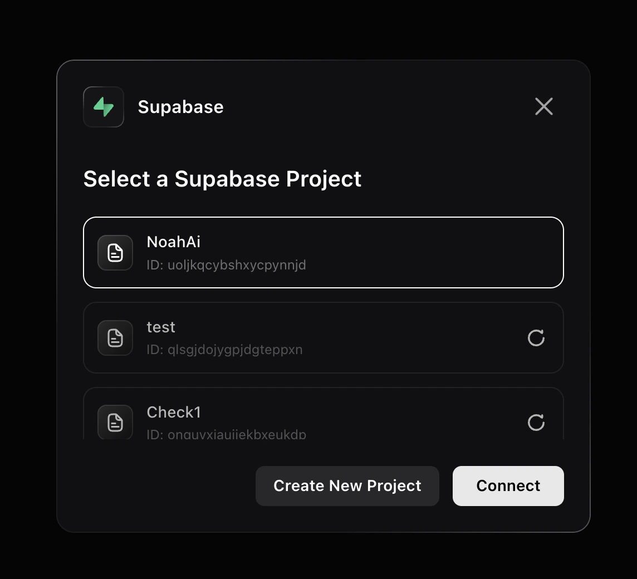
Task: Select the NoahAi project card
Action: pyautogui.click(x=323, y=252)
